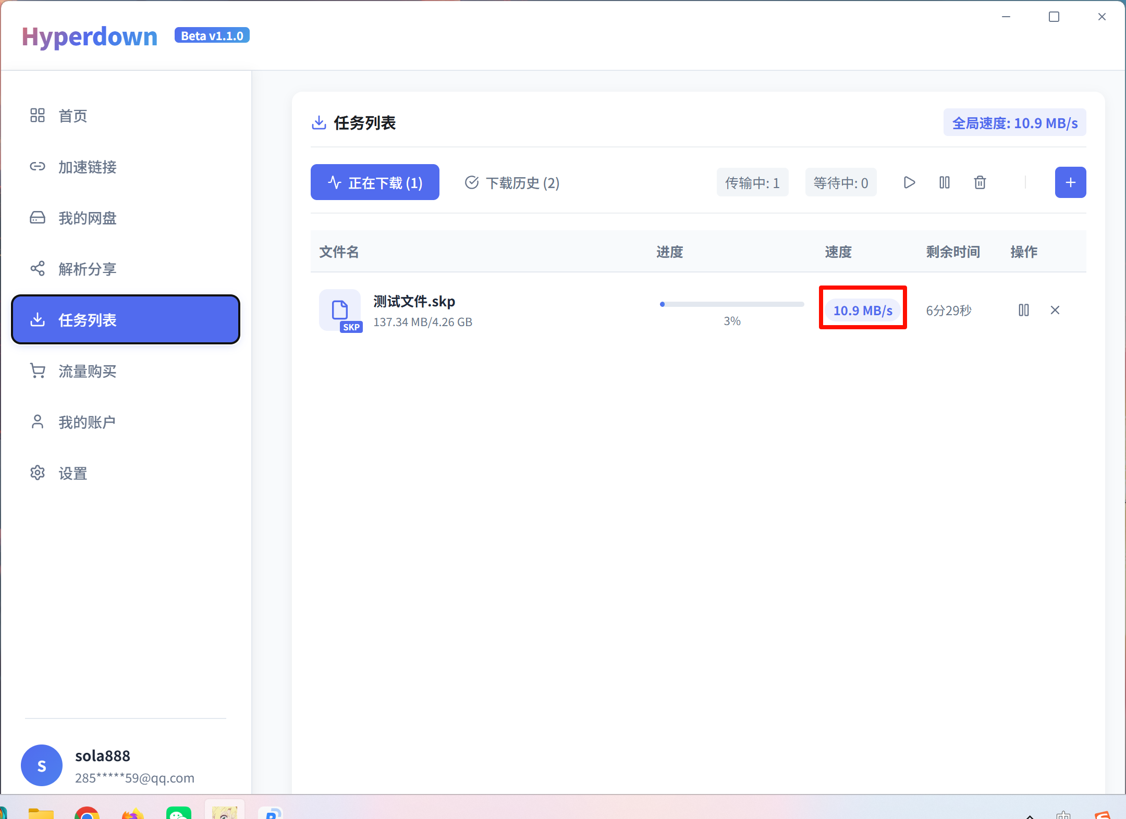The height and width of the screenshot is (819, 1126).
Task: Click the 进度 column header
Action: [669, 252]
